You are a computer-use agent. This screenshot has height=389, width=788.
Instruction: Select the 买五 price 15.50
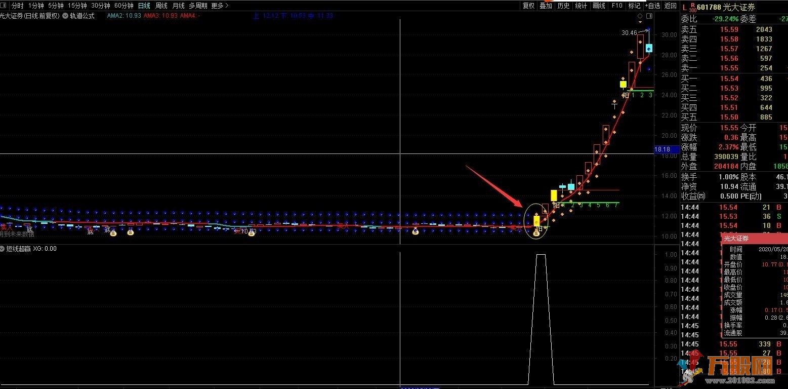coord(729,118)
